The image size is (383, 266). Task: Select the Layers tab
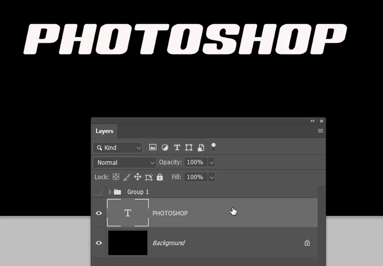point(105,131)
